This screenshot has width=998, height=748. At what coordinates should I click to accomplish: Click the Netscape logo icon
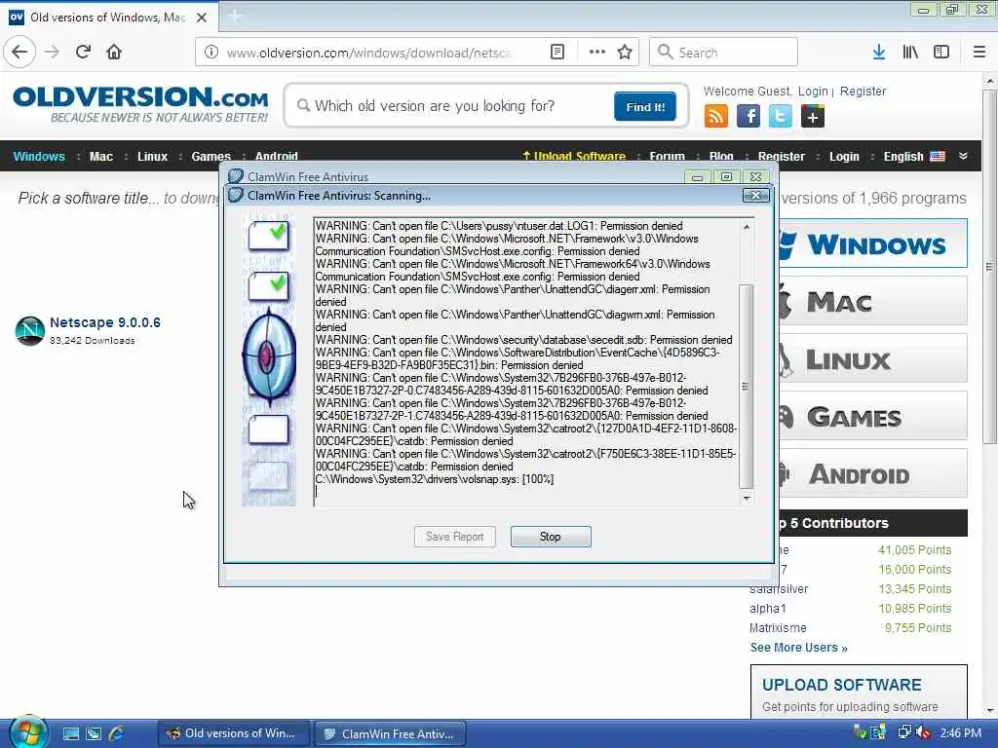[x=29, y=331]
